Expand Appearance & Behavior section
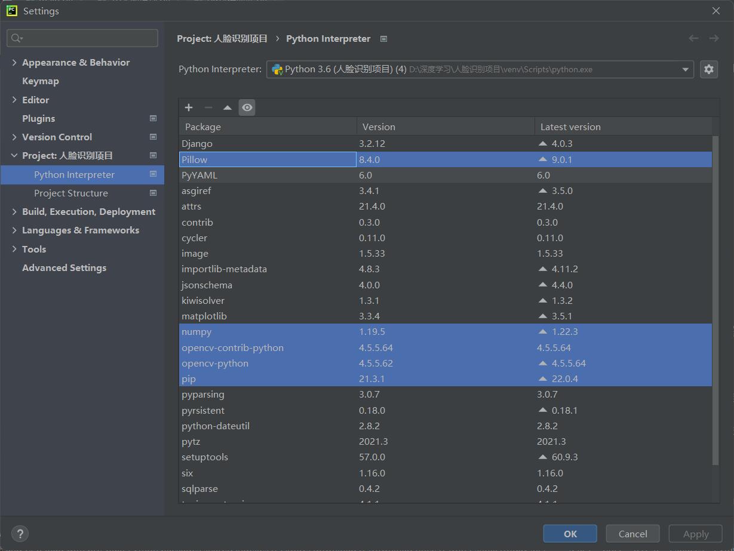 [14, 62]
